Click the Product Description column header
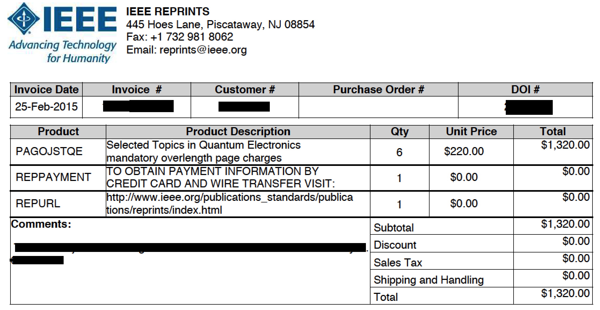600x310 pixels. coord(238,131)
